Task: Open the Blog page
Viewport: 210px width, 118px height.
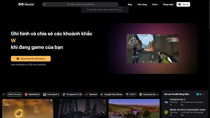Action: click(130, 4)
